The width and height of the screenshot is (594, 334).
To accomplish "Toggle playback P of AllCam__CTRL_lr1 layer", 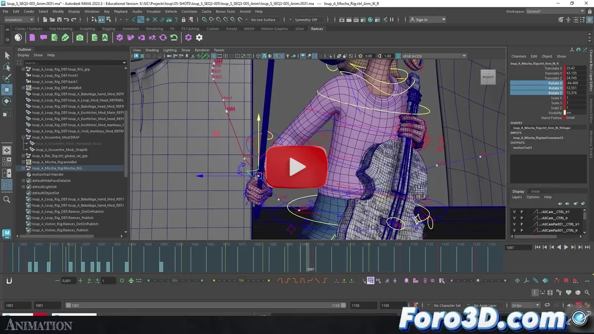I will pyautogui.click(x=521, y=212).
